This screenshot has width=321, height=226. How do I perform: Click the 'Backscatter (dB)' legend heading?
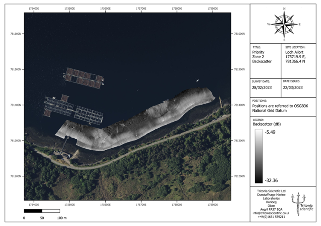267,124
